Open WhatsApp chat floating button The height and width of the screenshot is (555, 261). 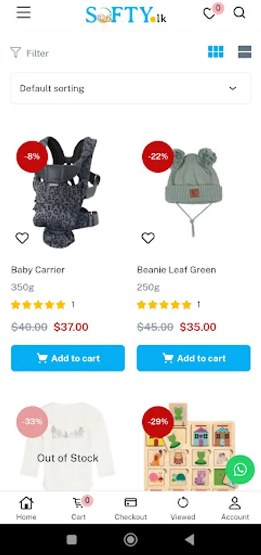(240, 470)
